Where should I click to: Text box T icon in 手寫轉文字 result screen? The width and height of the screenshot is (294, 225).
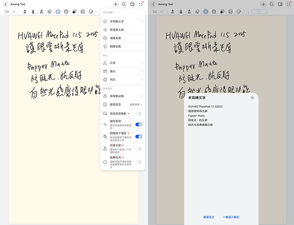tap(214, 11)
